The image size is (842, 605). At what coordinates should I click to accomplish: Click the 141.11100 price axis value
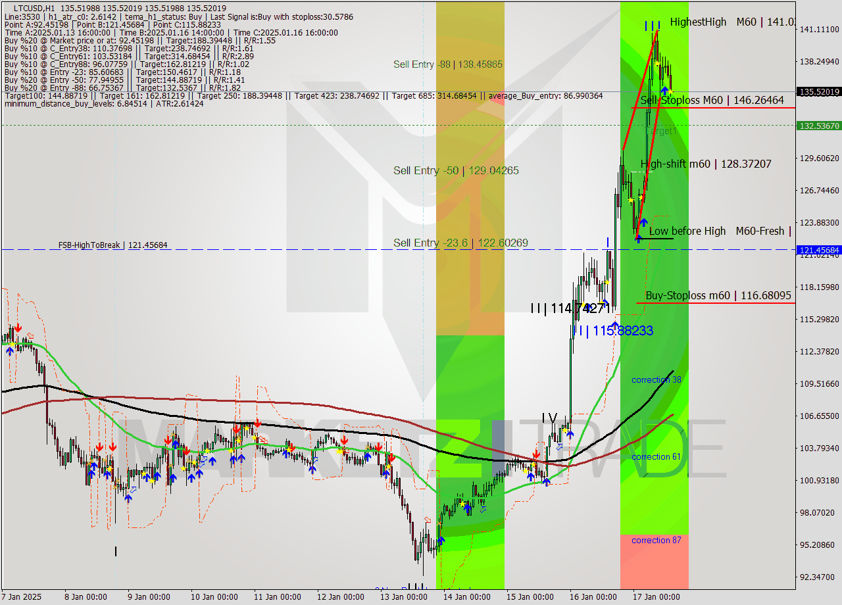click(819, 29)
